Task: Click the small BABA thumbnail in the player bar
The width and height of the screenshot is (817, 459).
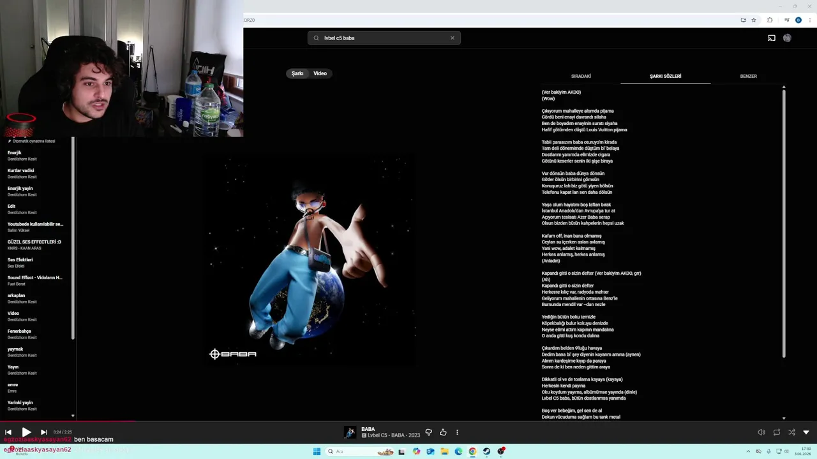Action: [350, 432]
